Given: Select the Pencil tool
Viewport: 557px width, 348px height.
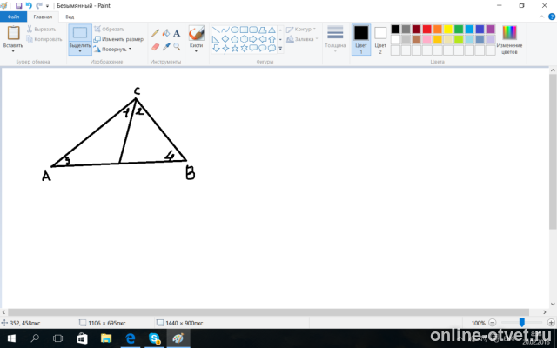Looking at the screenshot, I should (x=156, y=33).
